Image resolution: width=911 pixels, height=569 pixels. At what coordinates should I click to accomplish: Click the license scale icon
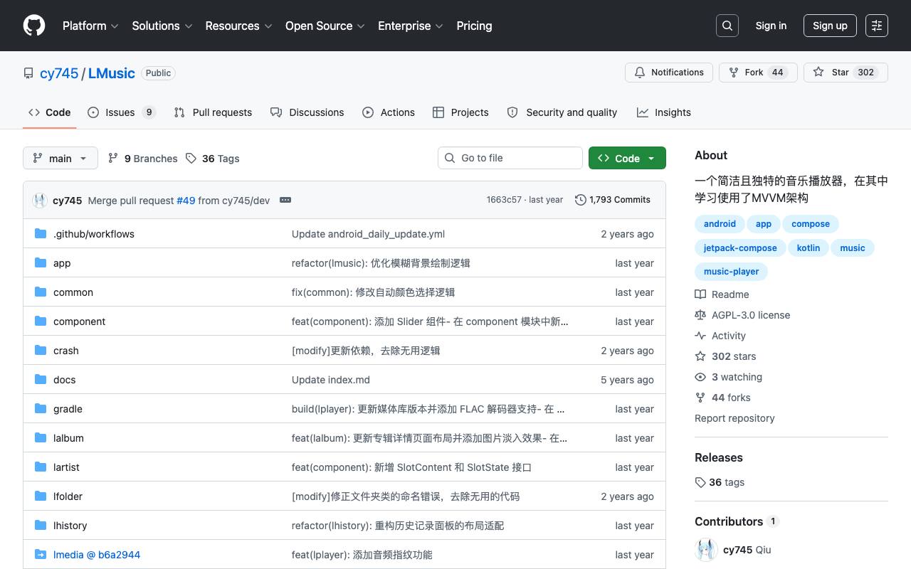700,315
